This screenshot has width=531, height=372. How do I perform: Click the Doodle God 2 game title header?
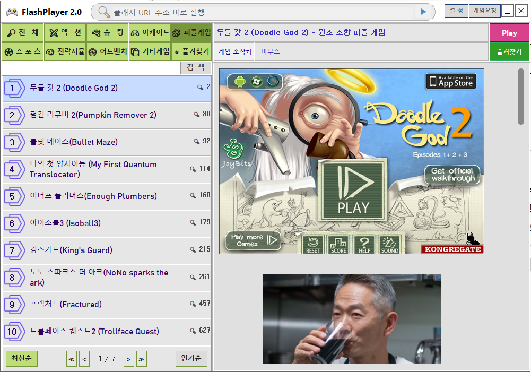[x=301, y=32]
